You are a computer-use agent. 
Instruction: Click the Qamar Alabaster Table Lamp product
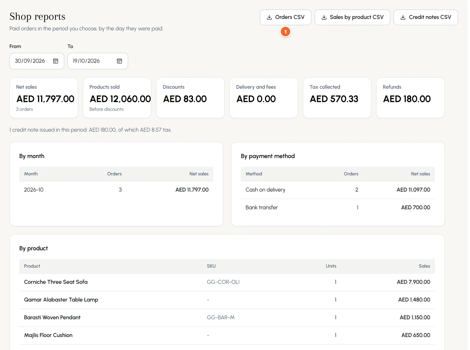click(61, 300)
